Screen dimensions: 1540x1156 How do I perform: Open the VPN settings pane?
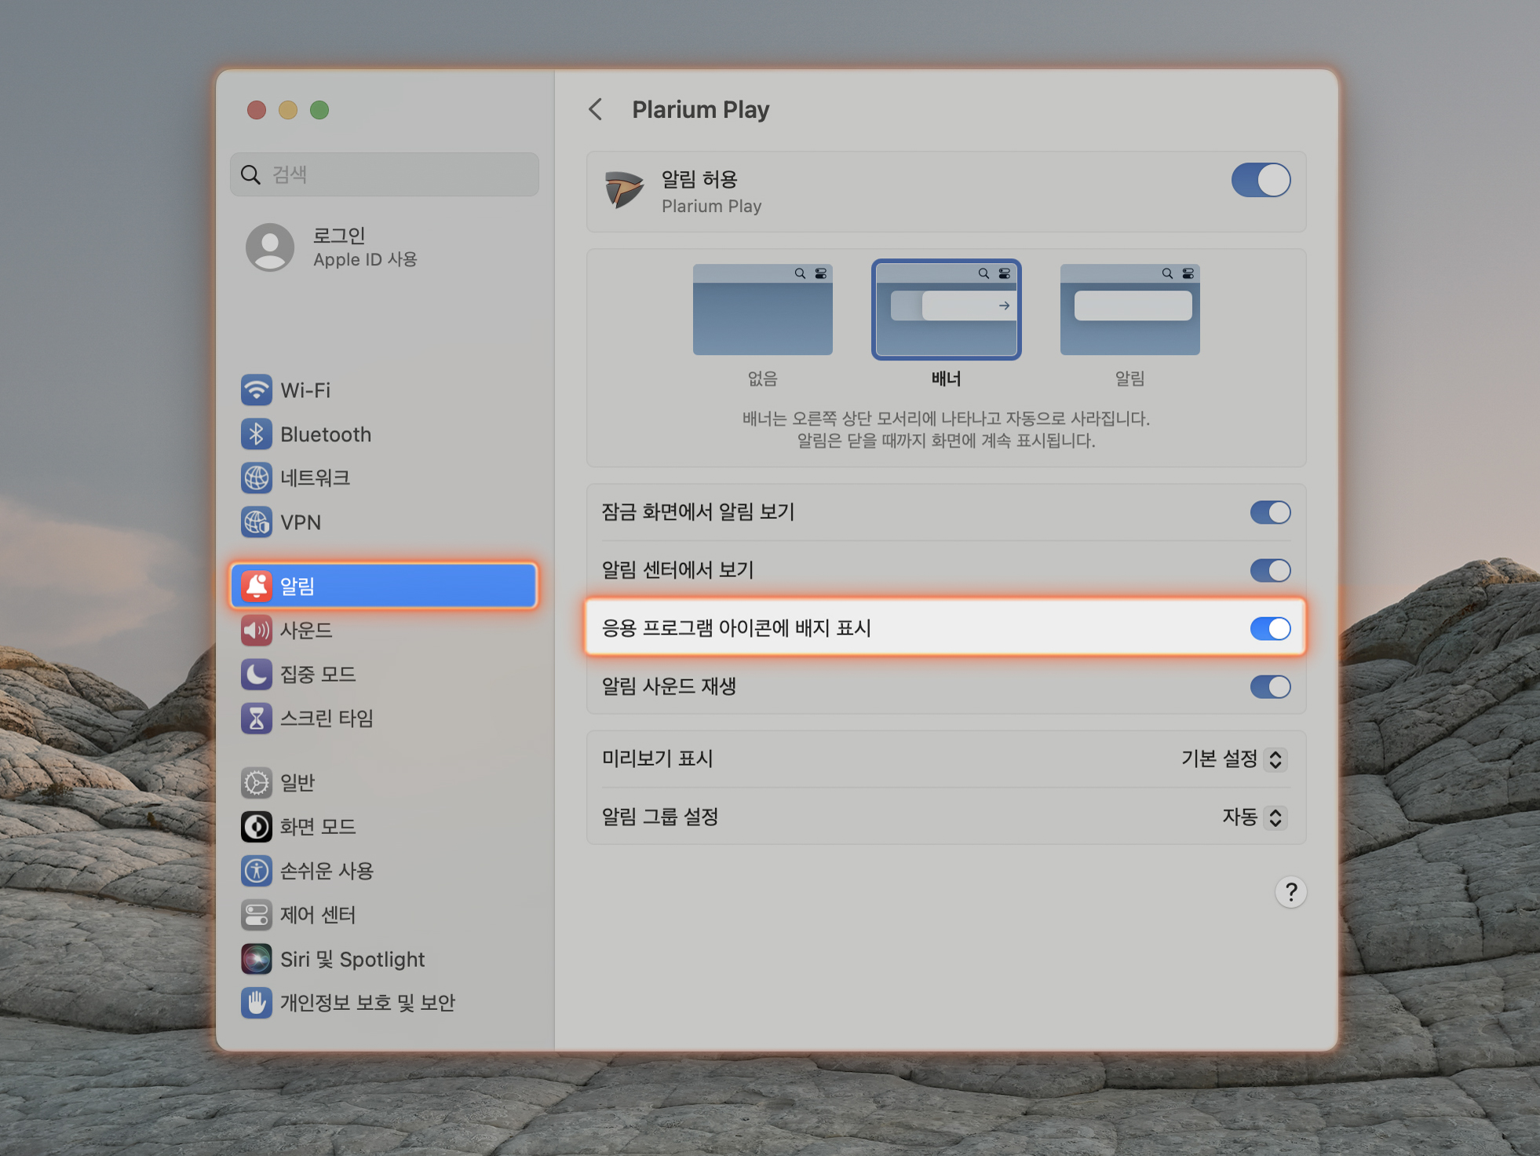coord(300,522)
